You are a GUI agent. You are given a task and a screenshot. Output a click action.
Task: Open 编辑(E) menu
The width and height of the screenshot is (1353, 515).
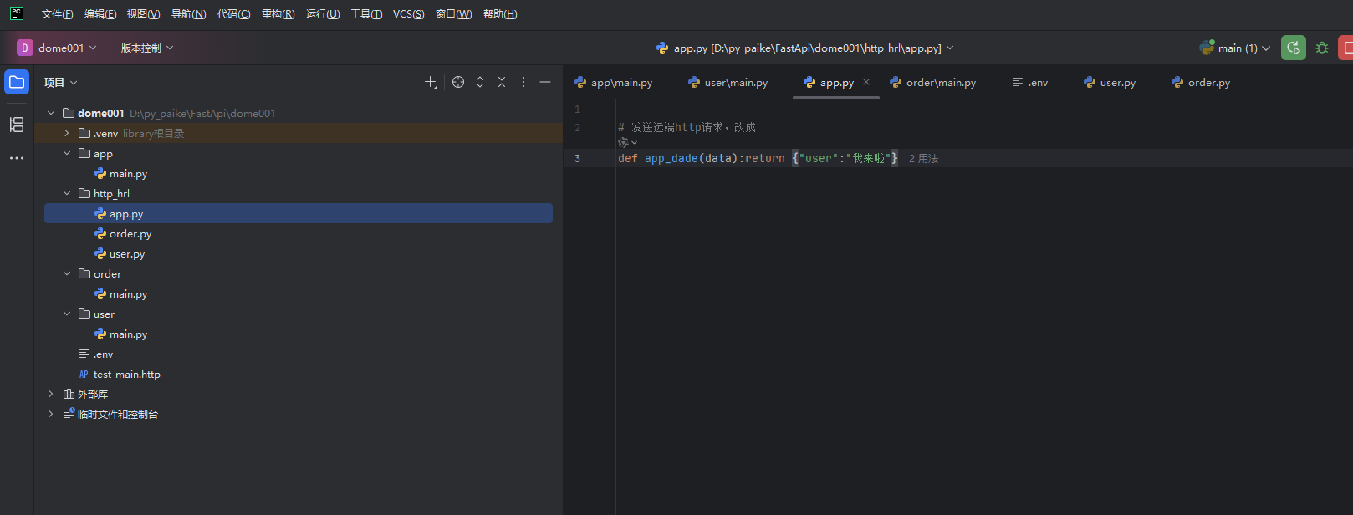[x=100, y=13]
